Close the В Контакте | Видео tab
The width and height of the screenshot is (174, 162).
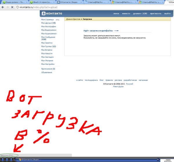tap(81, 2)
